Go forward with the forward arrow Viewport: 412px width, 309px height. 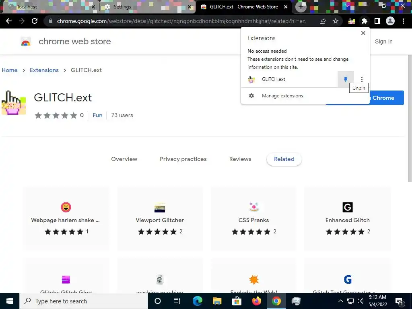coord(22,21)
